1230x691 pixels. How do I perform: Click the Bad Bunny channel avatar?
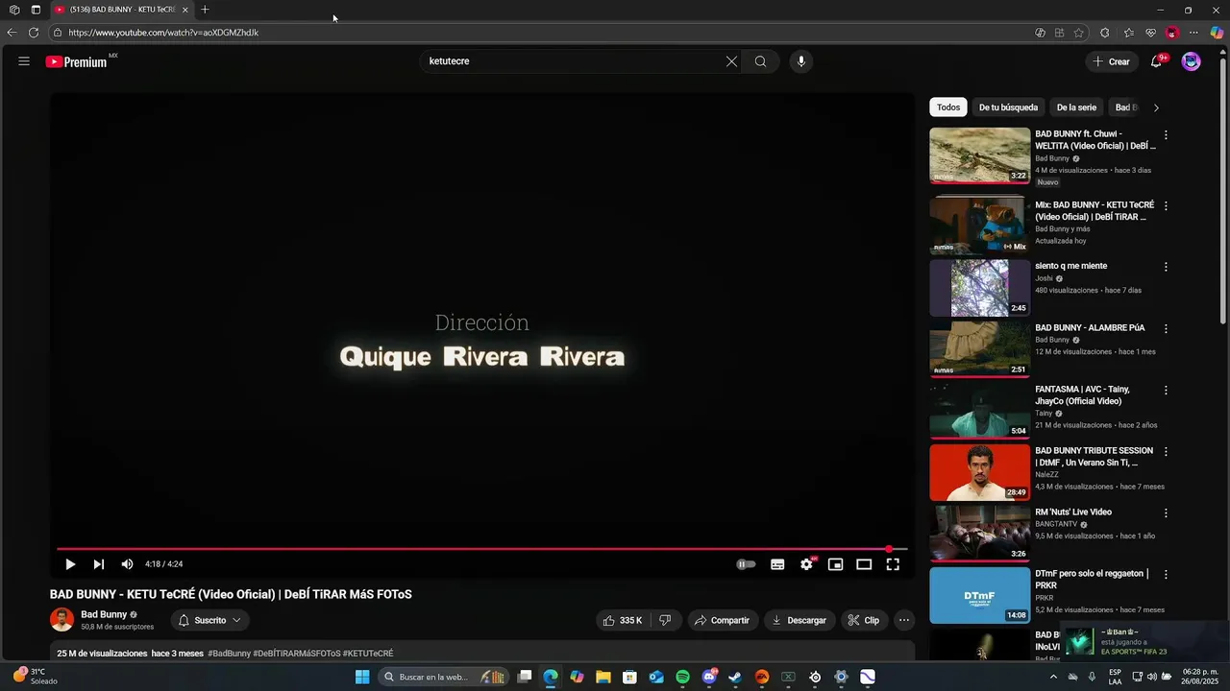(61, 620)
